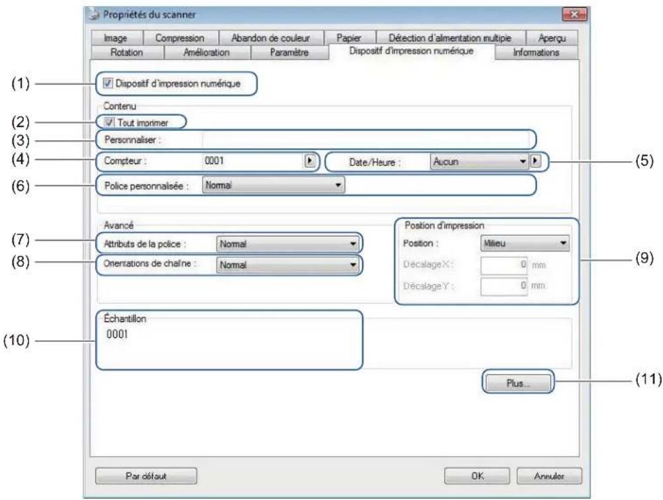Open the Police personnalisée dropdown
The width and height of the screenshot is (663, 500).
point(273,185)
